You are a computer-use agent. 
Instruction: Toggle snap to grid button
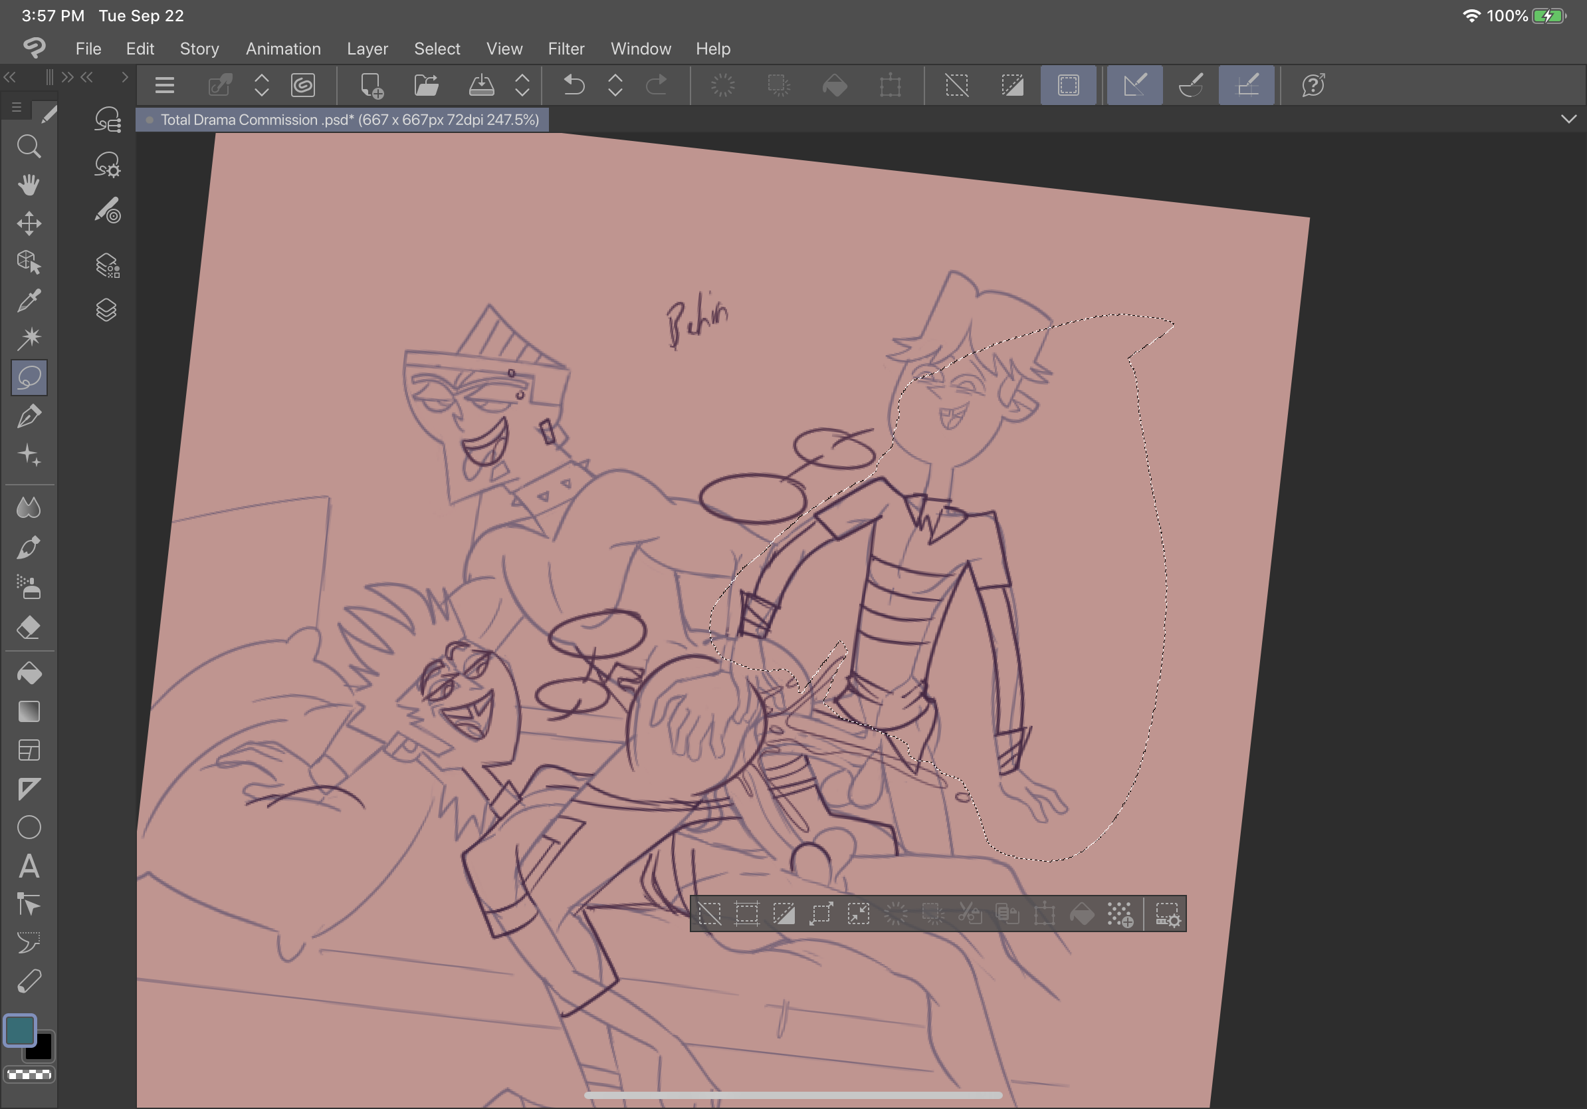pos(1245,86)
